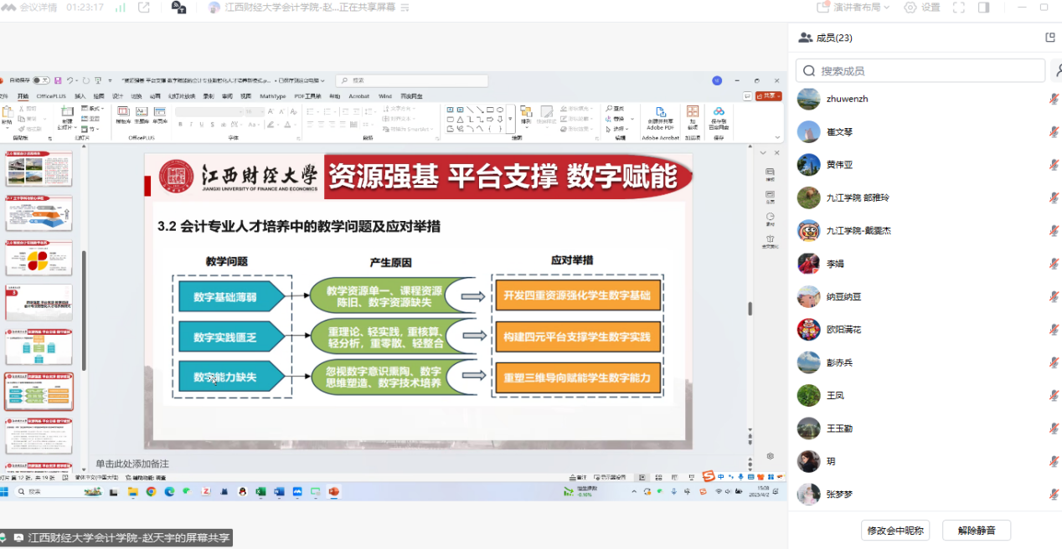This screenshot has height=549, width=1062.
Task: Expand the screen sharing info menu icon
Action: [406, 8]
